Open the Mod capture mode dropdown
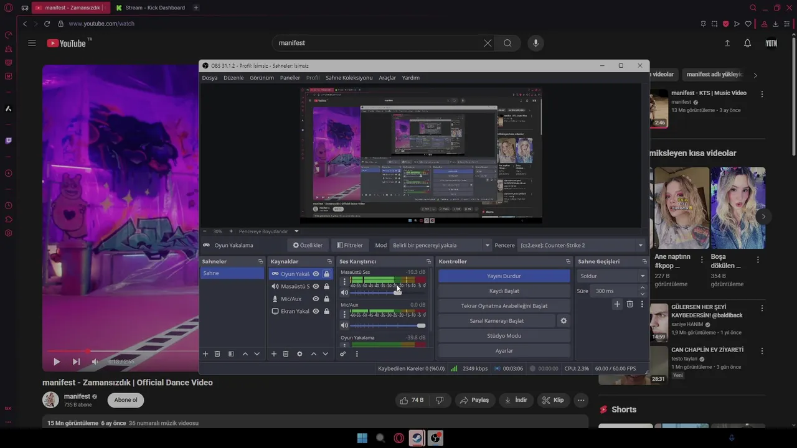This screenshot has width=797, height=448. point(441,245)
